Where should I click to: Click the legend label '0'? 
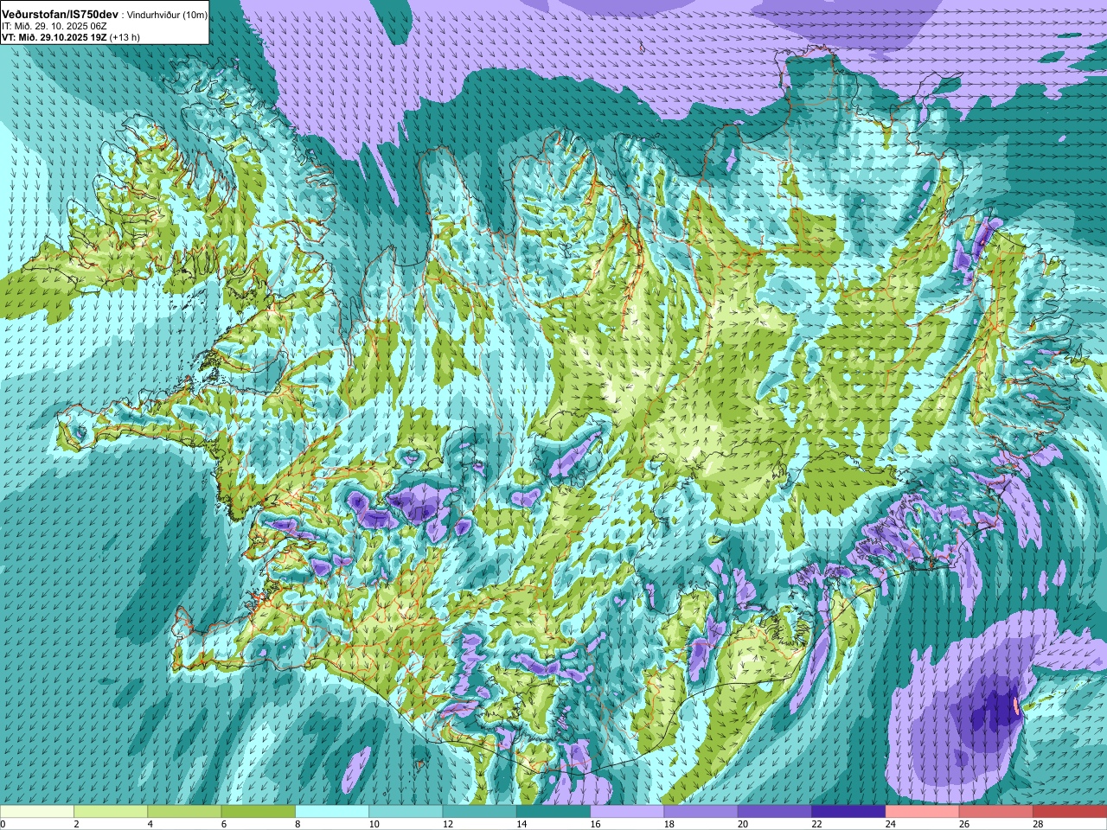coord(3,824)
